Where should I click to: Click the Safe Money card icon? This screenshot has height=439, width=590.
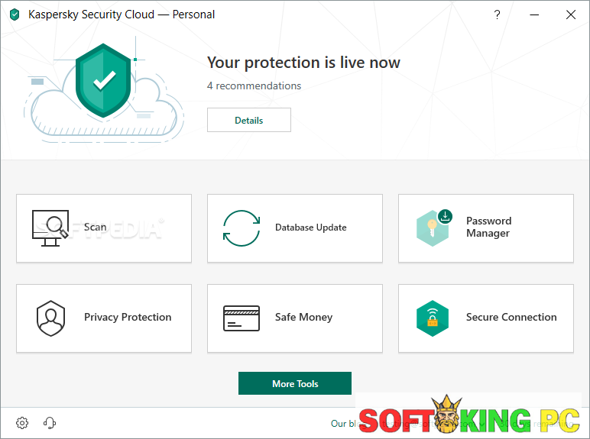point(242,318)
